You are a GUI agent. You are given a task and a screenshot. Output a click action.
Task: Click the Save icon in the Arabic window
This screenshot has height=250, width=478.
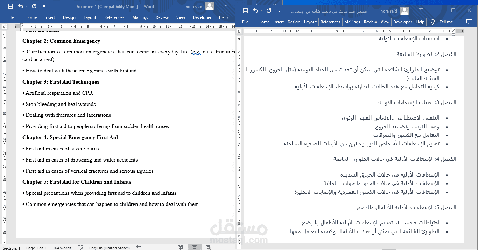[245, 11]
